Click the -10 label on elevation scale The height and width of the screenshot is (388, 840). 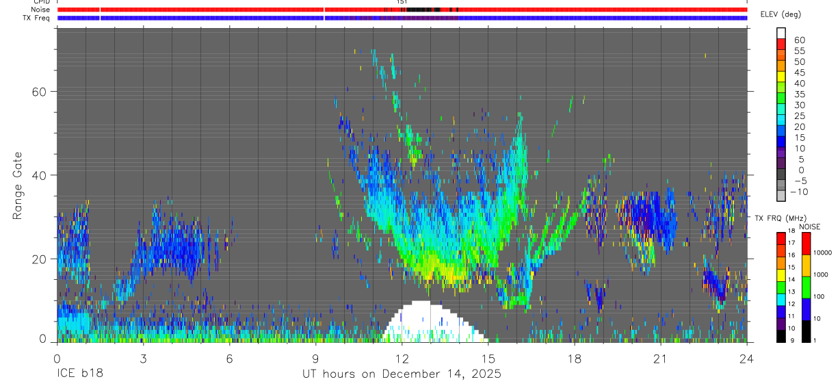[798, 192]
